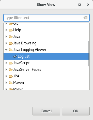Click the vertical scrollbar of view list
Screen dimensions: 93x120
[x=89, y=54]
